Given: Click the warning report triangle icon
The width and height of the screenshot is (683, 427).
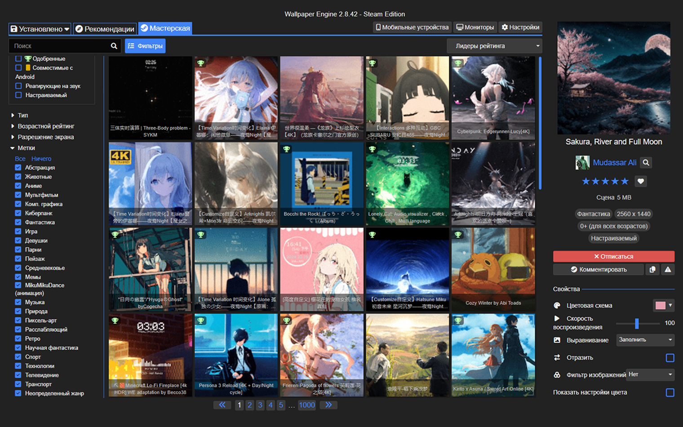Looking at the screenshot, I should tap(668, 269).
